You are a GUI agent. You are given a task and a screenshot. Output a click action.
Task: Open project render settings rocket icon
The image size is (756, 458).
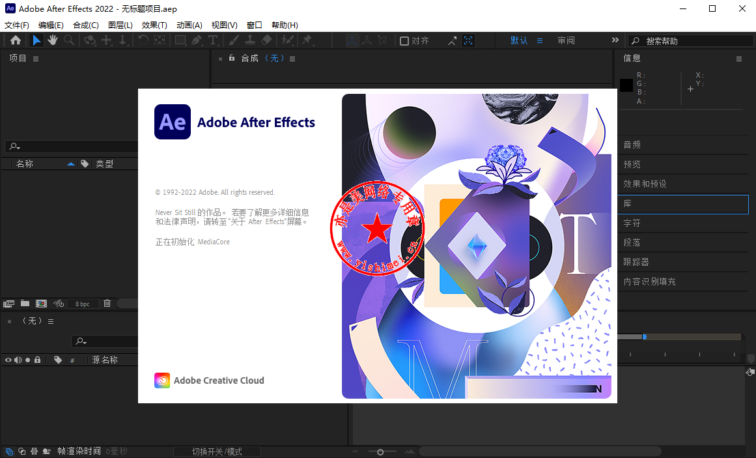tap(59, 304)
